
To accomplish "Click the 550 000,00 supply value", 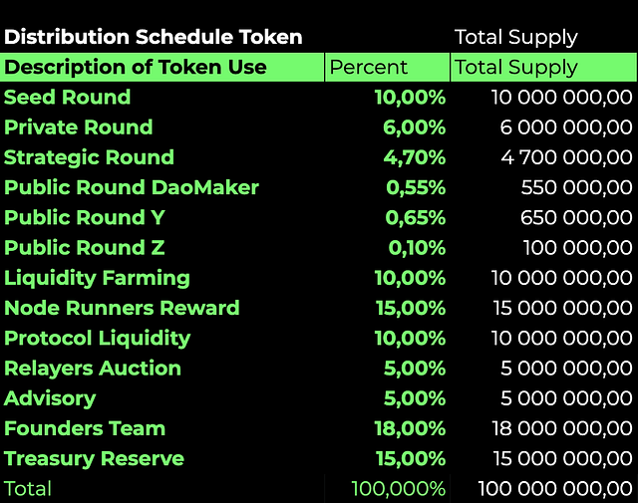I will click(576, 187).
